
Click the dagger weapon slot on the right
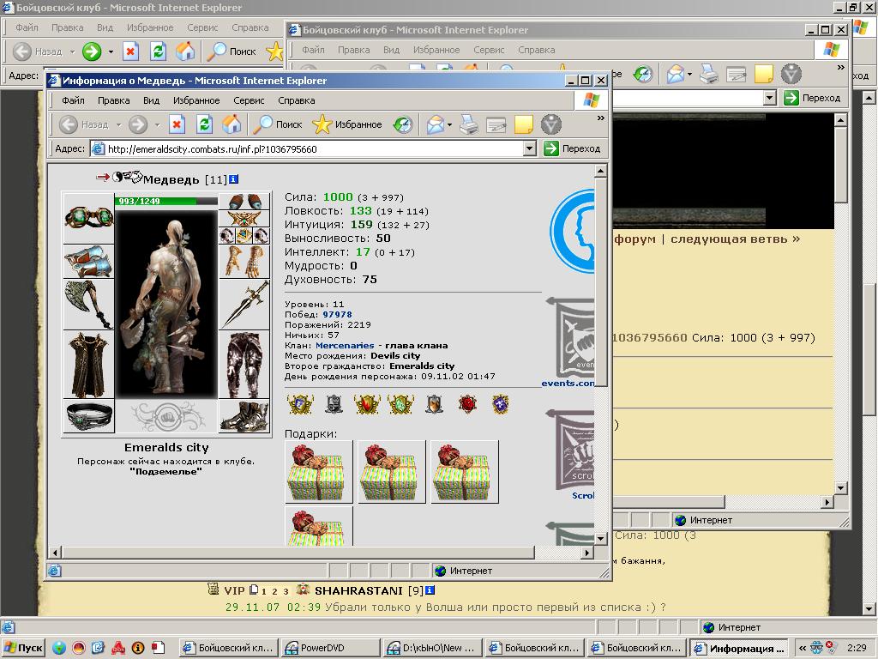click(x=244, y=305)
